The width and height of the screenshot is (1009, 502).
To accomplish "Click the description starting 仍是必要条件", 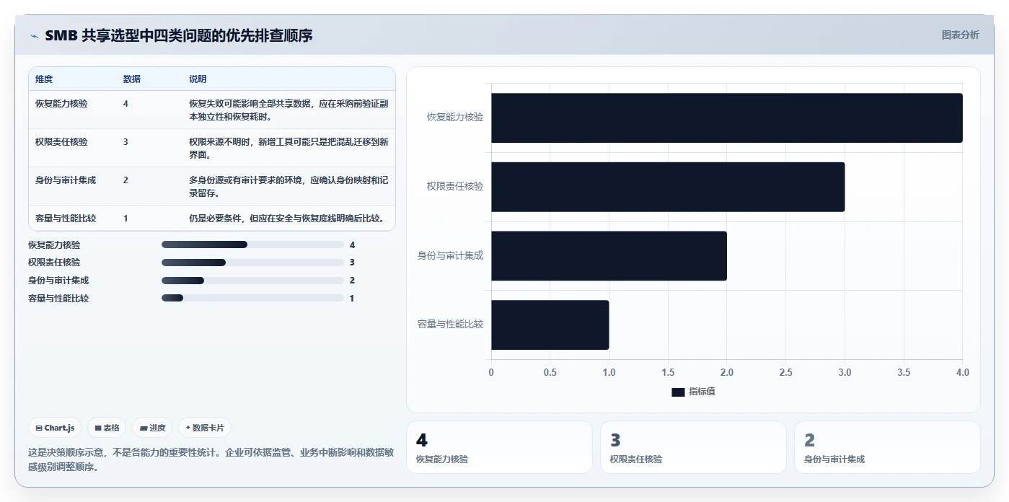I will [x=287, y=218].
